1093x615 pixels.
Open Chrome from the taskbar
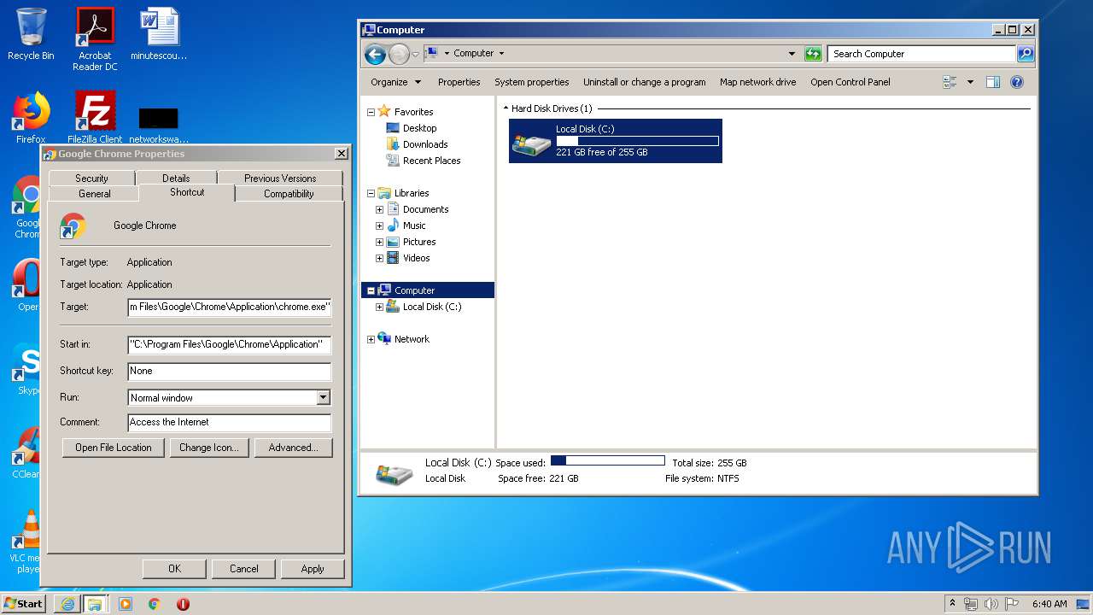[x=155, y=604]
